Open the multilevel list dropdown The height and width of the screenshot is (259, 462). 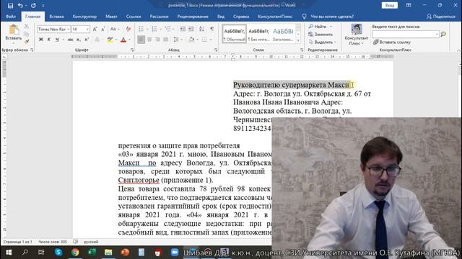click(x=174, y=29)
